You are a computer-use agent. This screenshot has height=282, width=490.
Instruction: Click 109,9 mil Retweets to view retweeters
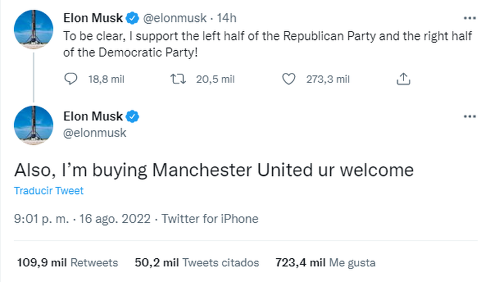67,263
